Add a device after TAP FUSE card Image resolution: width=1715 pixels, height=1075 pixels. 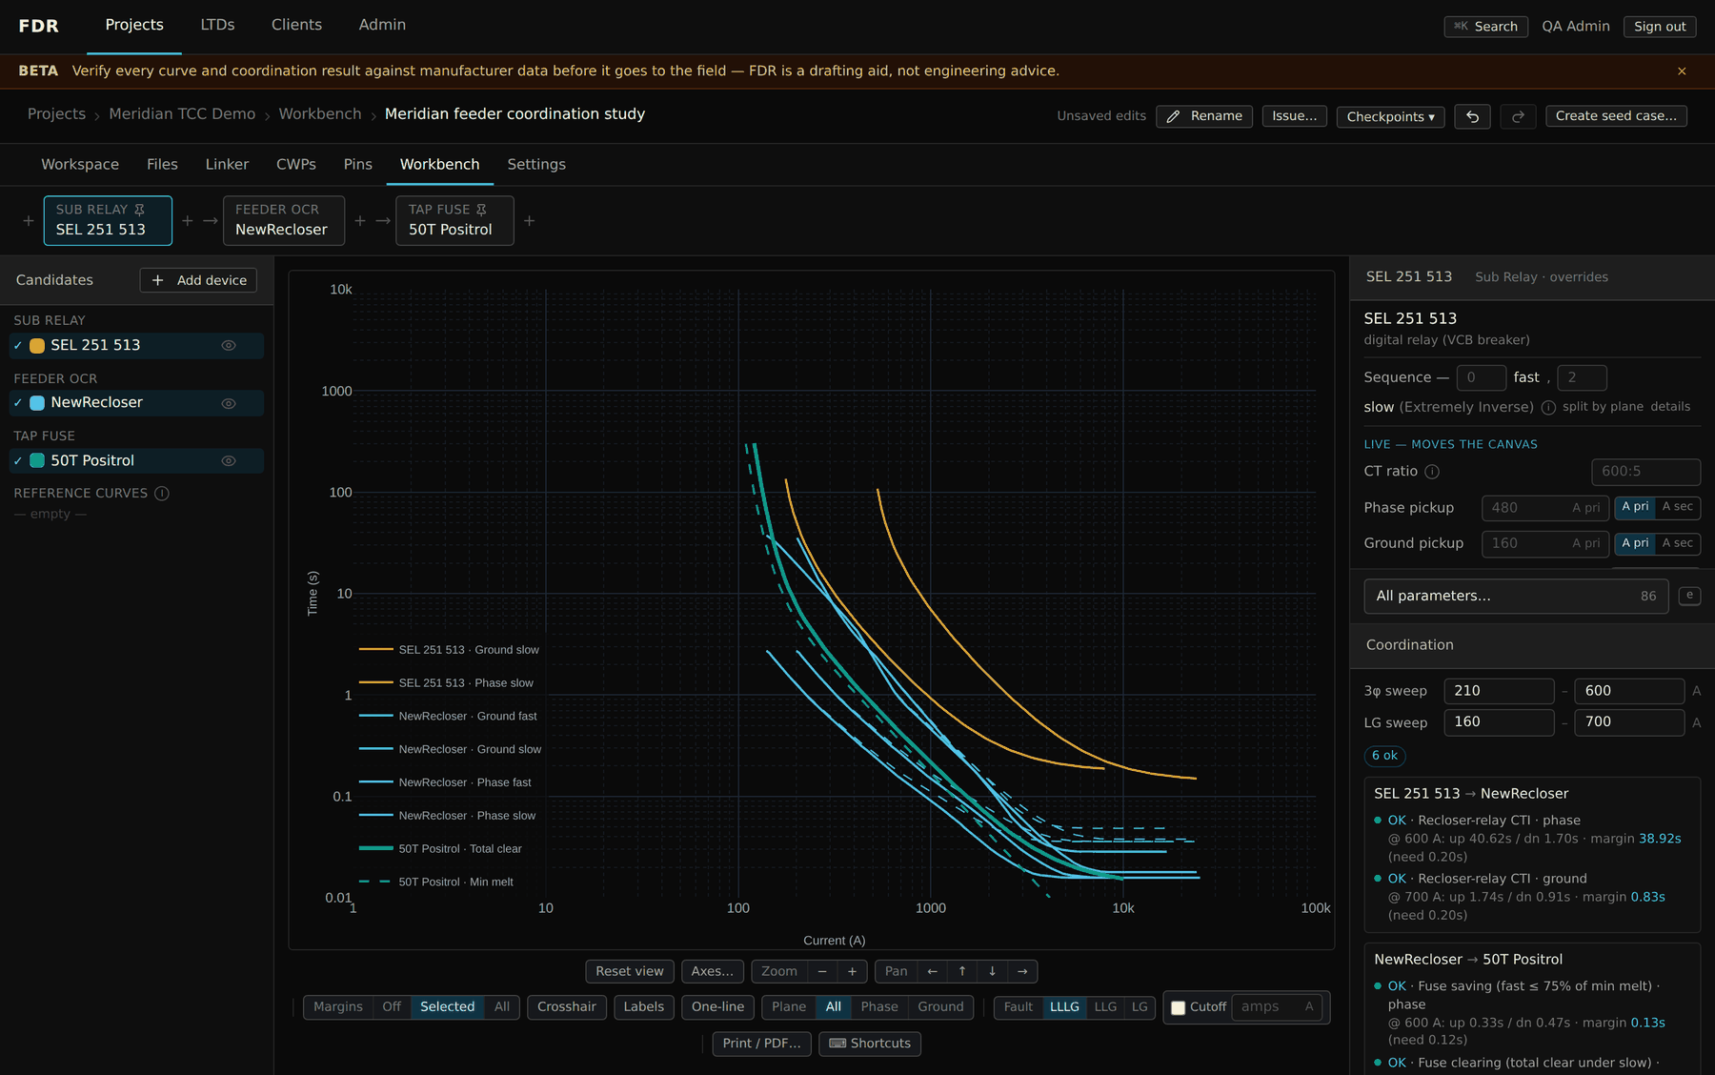(x=530, y=221)
